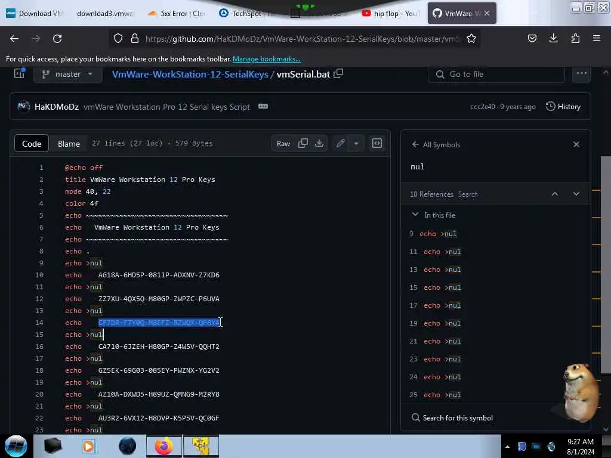Copy file path next to vmSerial.bat
Image resolution: width=611 pixels, height=458 pixels.
[338, 73]
